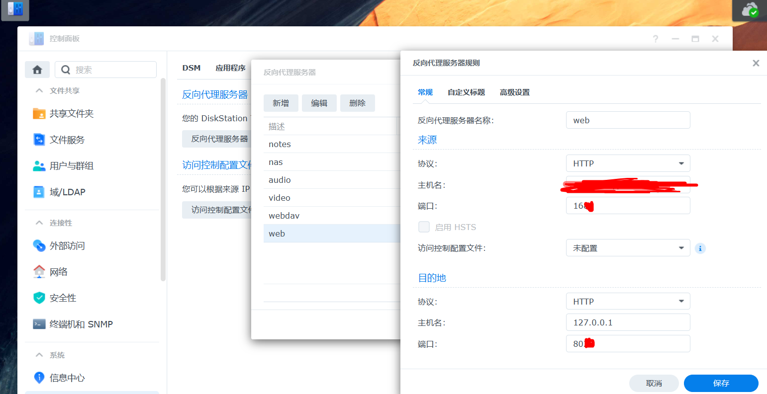Open source protocol (来源 协议) HTTP dropdown
The width and height of the screenshot is (767, 394).
628,163
